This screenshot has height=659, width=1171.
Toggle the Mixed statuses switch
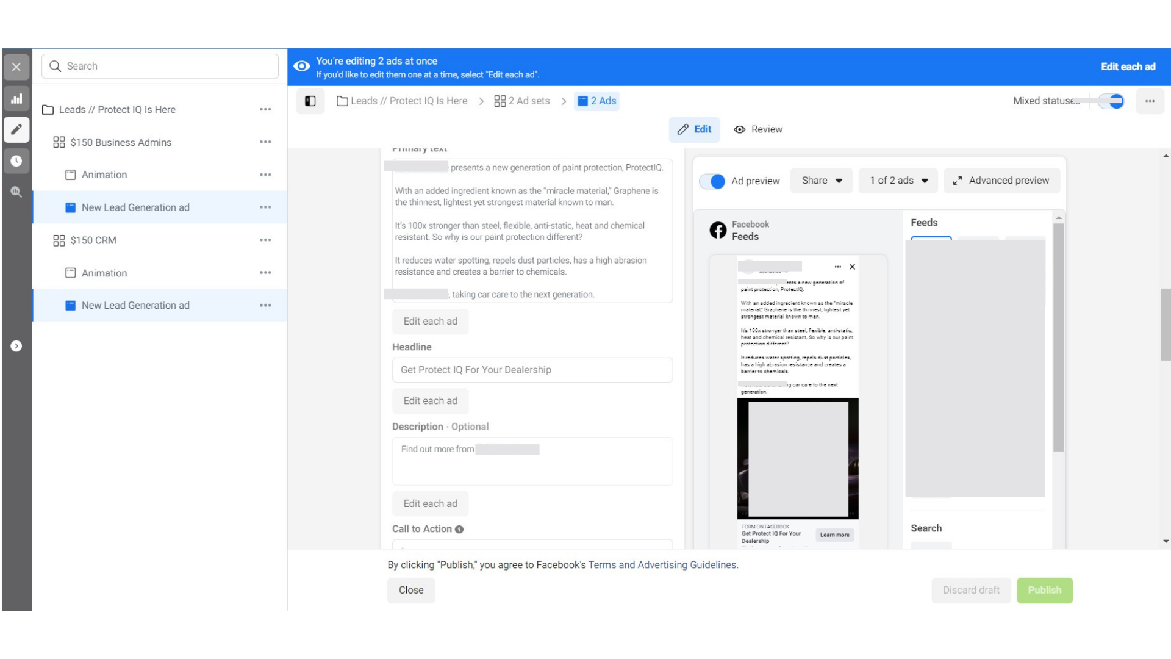pyautogui.click(x=1110, y=101)
